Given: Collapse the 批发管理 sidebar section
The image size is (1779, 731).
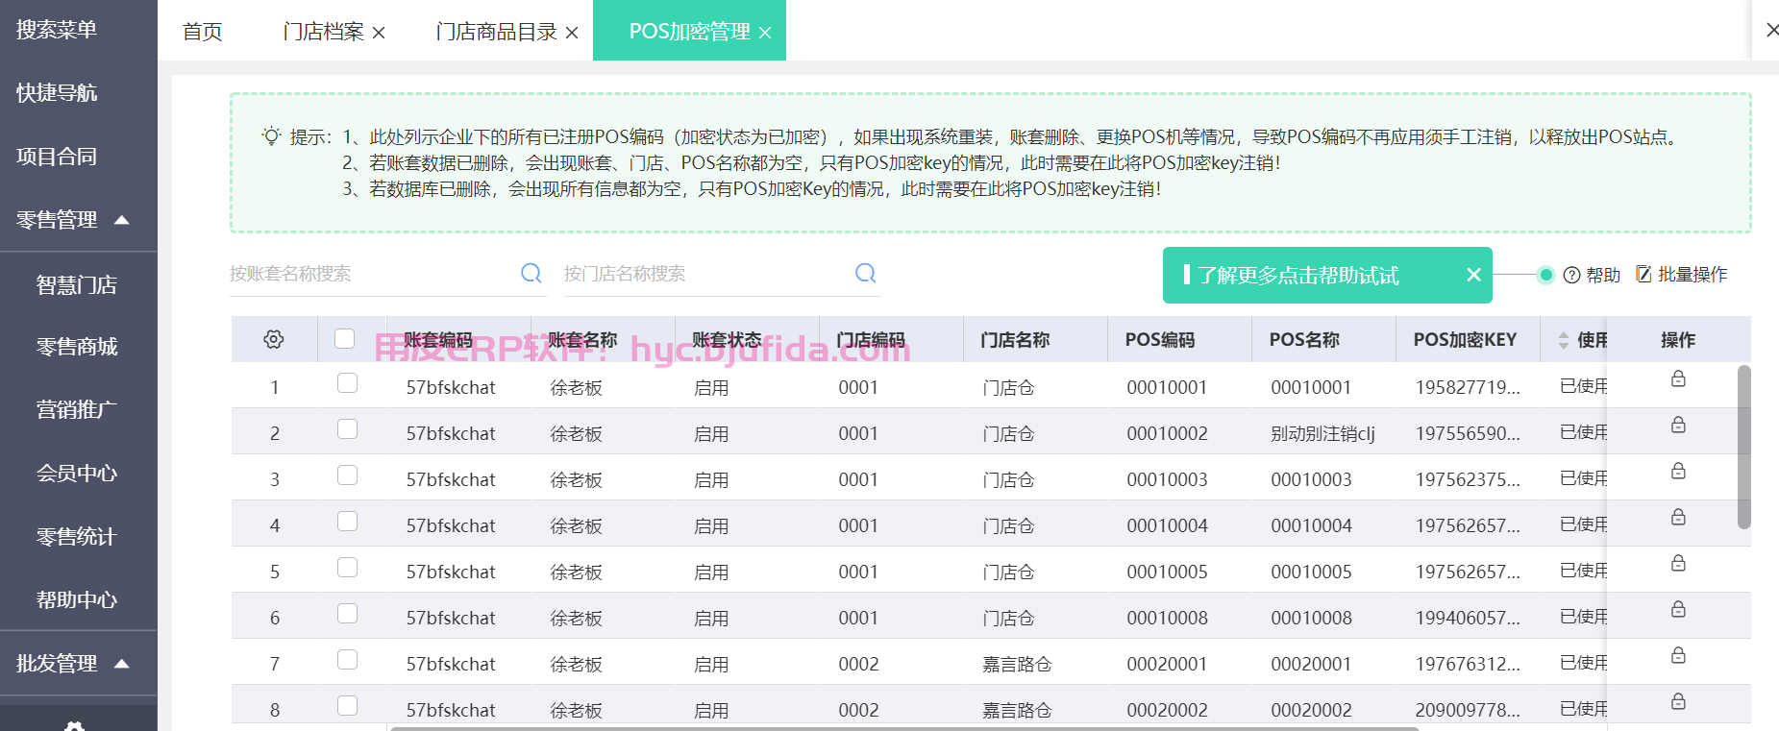Looking at the screenshot, I should pos(122,664).
